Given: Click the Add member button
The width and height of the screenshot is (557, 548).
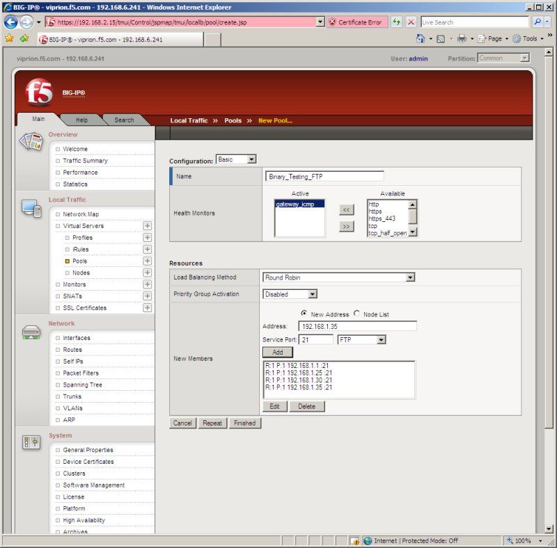Looking at the screenshot, I should 278,352.
